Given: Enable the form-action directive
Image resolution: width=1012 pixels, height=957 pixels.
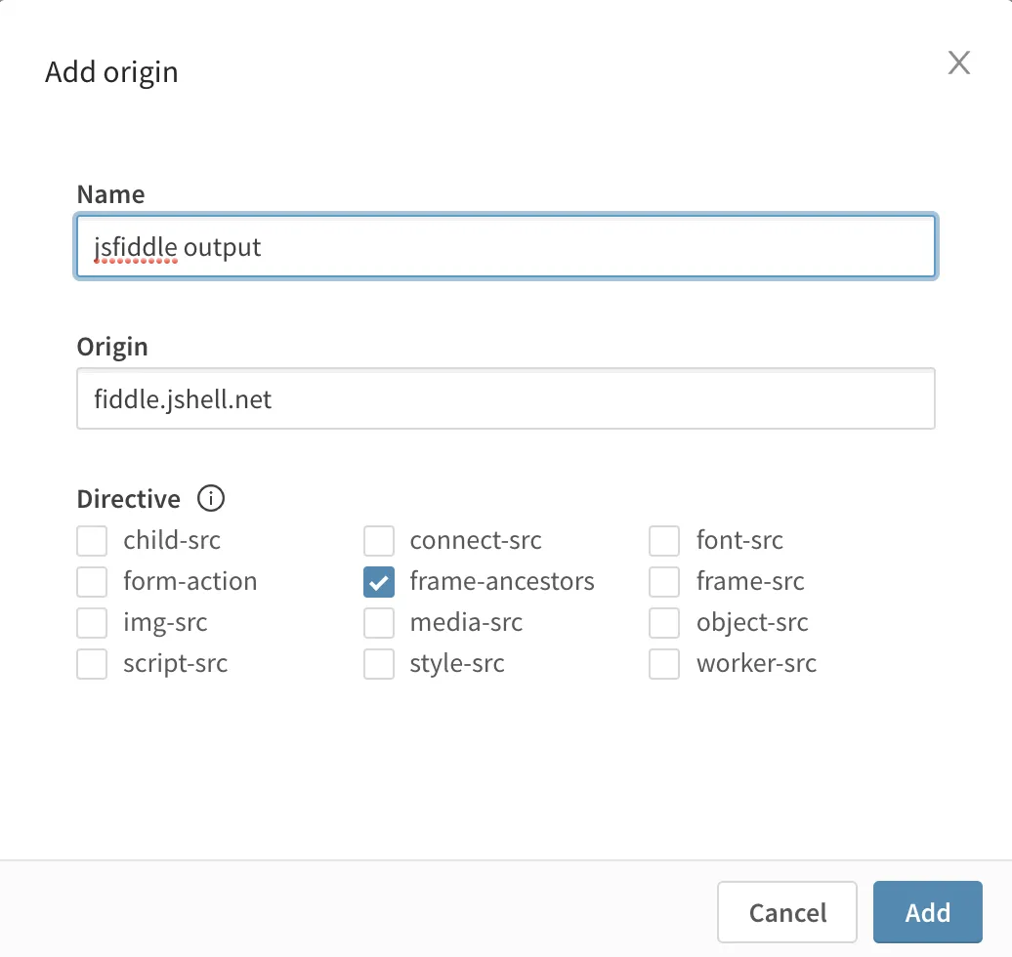Looking at the screenshot, I should pyautogui.click(x=91, y=581).
